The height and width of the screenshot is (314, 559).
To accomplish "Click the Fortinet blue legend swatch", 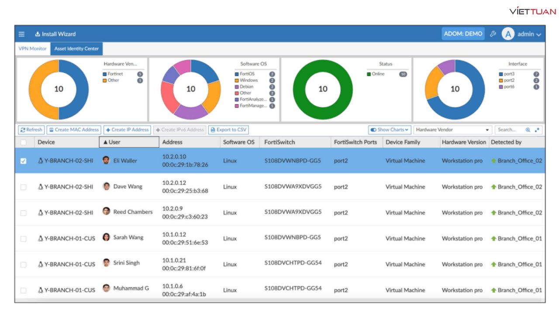I will click(105, 74).
